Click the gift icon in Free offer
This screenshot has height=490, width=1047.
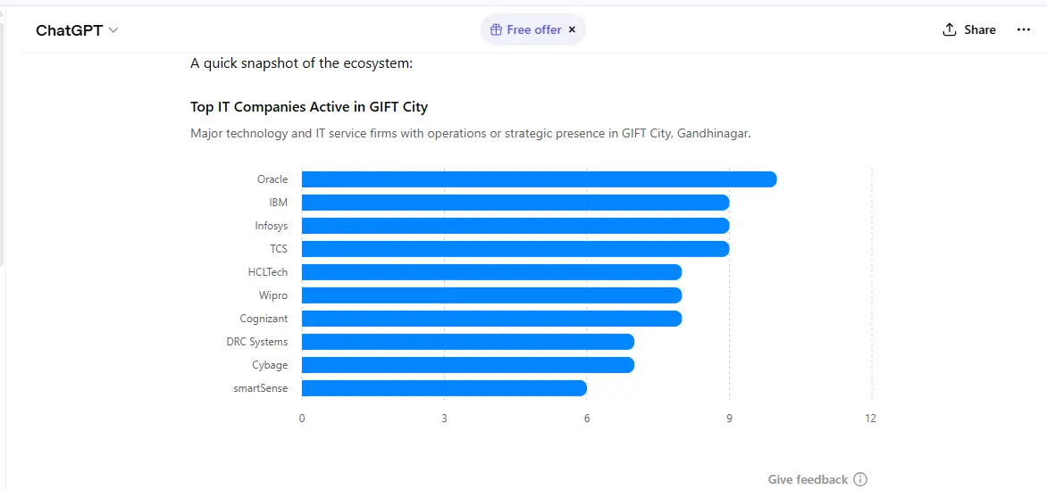coord(496,30)
